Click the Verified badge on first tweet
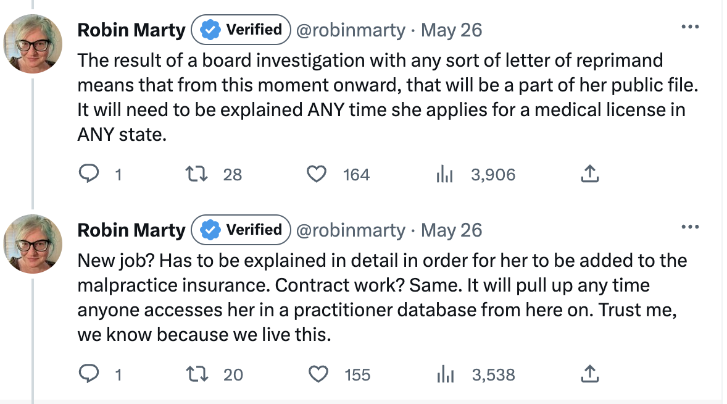727x404 pixels. coord(241,30)
